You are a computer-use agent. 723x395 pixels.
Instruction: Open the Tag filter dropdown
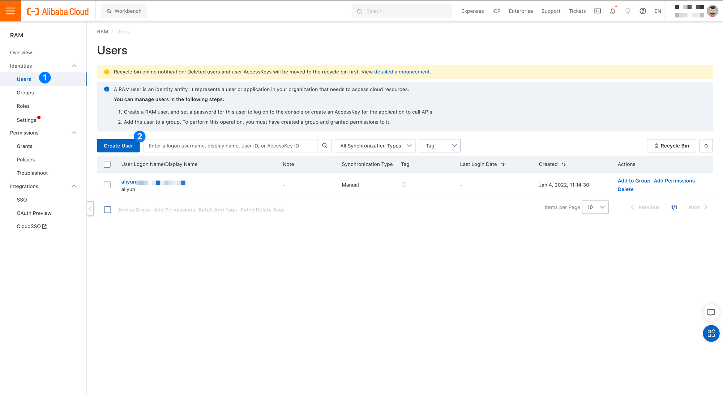pos(439,146)
